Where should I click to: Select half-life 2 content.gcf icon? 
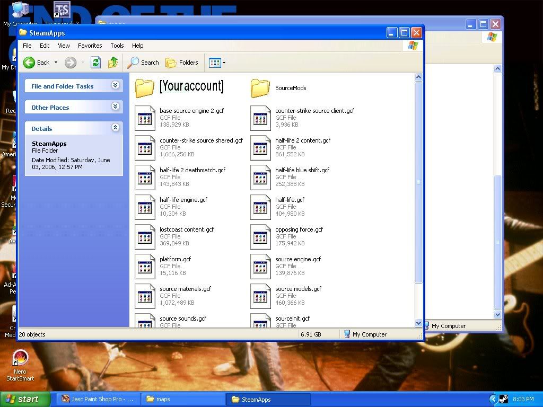(x=260, y=148)
